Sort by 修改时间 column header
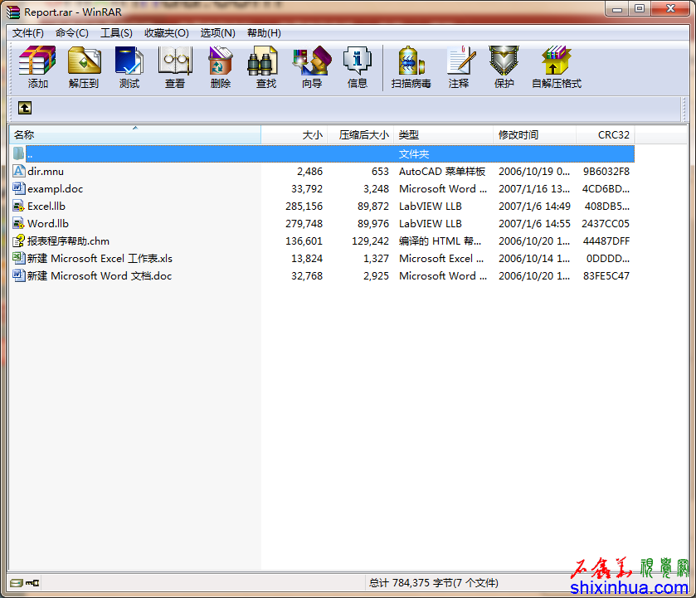 [534, 134]
